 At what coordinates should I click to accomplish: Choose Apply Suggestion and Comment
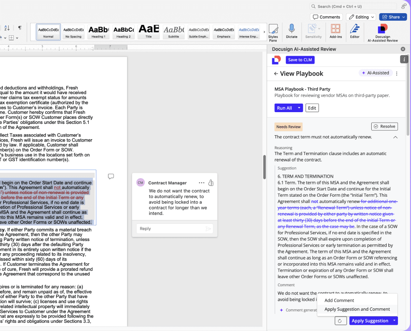(x=357, y=309)
